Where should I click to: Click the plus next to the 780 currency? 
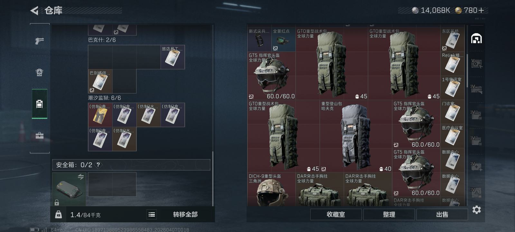point(481,10)
